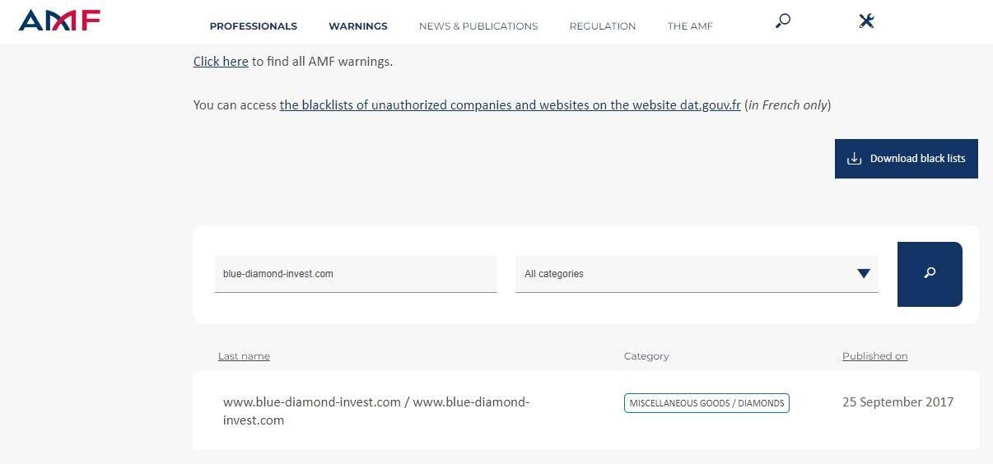This screenshot has width=993, height=464.
Task: Click the Download black lists button
Action: (x=907, y=159)
